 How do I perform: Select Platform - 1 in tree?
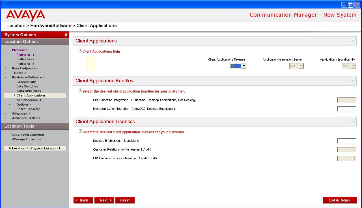pos(25,55)
